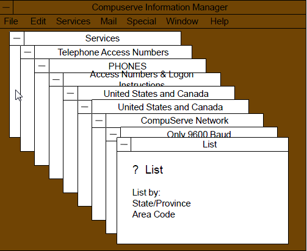Viewport: 307px width, 251px height.
Task: Click the Access Numbers & Logon Instructions title
Action: [142, 79]
